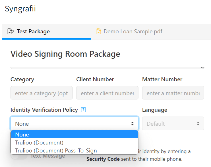Click the Text Message label
This screenshot has height=167, width=211.
coord(47,156)
